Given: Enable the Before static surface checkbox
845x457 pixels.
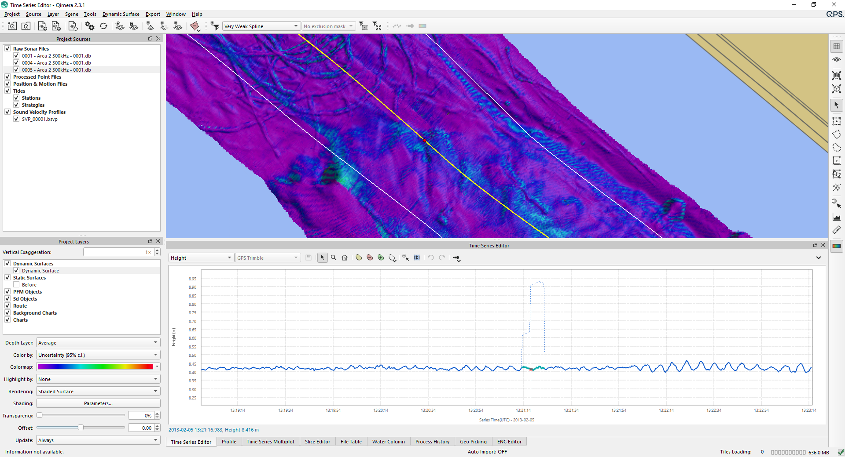Looking at the screenshot, I should (16, 285).
